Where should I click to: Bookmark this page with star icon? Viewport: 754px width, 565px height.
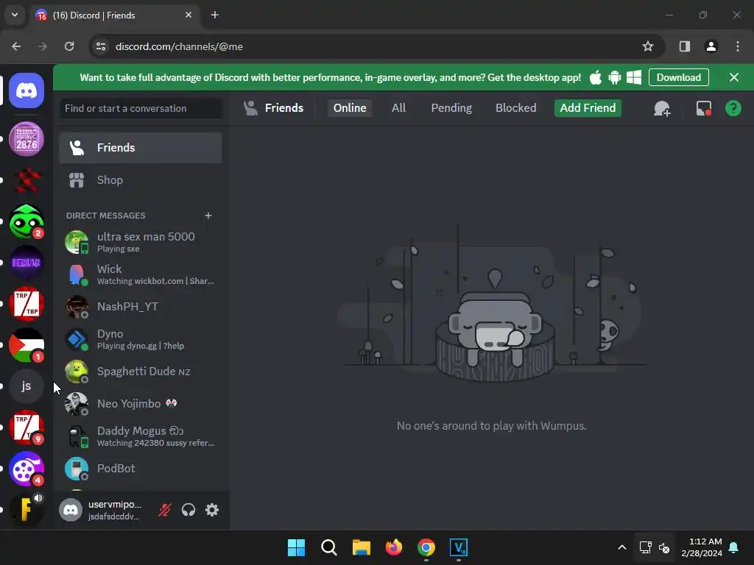(x=648, y=46)
